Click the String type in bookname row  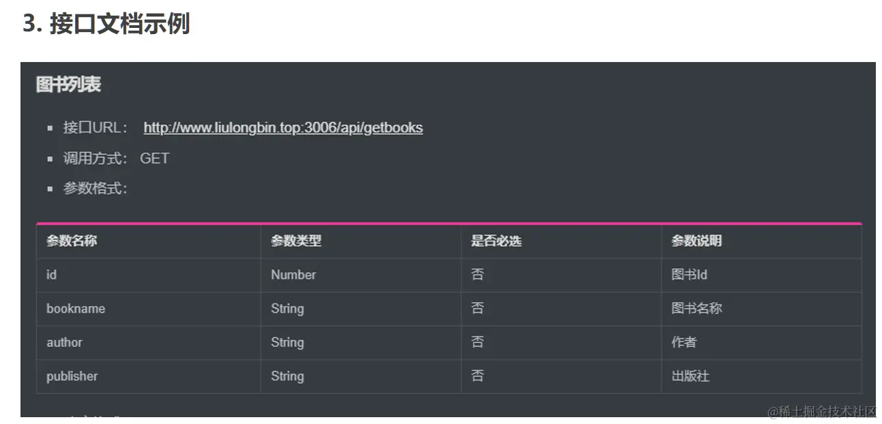[x=287, y=308]
